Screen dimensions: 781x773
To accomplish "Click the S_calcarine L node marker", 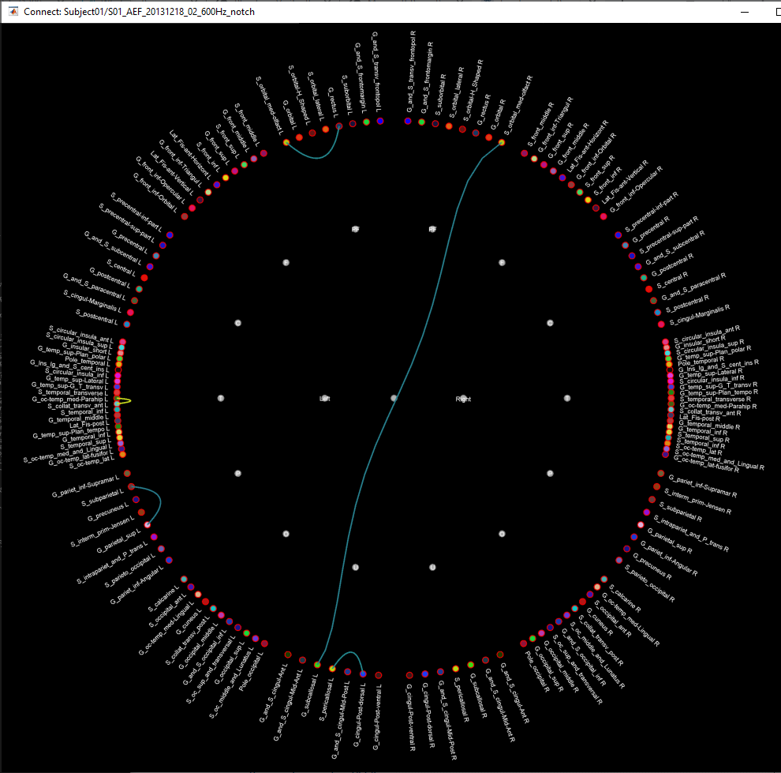I will [184, 580].
